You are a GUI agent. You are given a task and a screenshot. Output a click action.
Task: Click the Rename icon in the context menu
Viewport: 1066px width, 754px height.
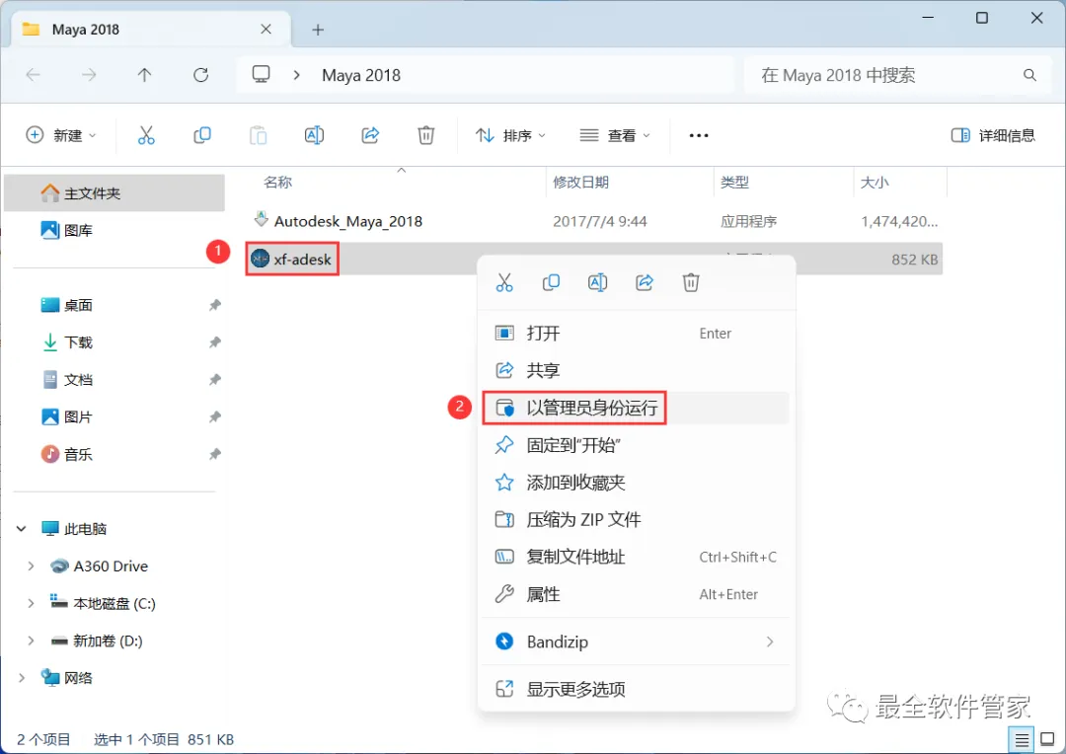597,282
